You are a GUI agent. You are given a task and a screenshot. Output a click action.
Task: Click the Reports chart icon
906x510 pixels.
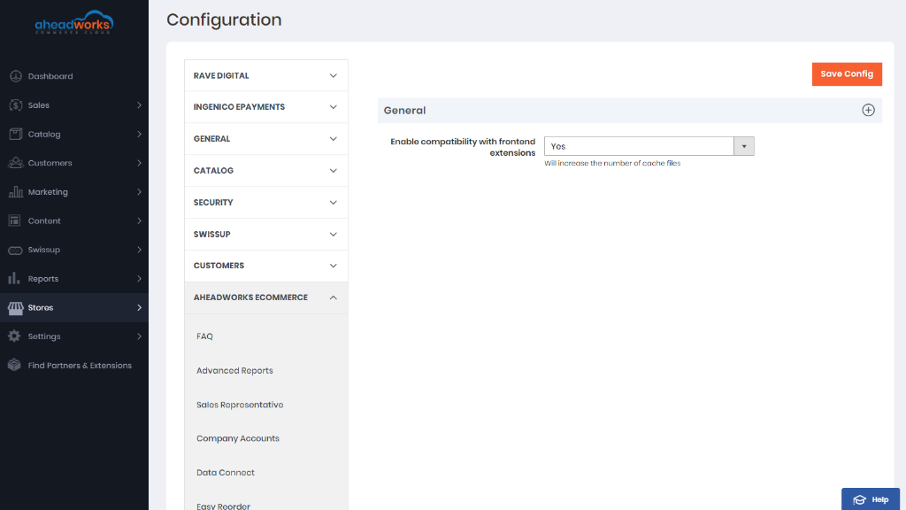(14, 278)
